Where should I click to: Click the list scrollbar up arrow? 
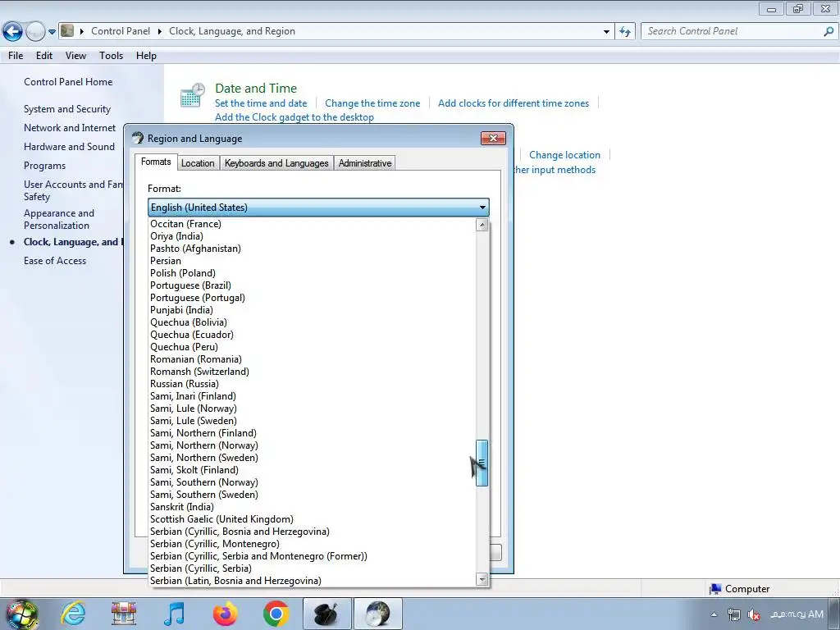coord(482,225)
